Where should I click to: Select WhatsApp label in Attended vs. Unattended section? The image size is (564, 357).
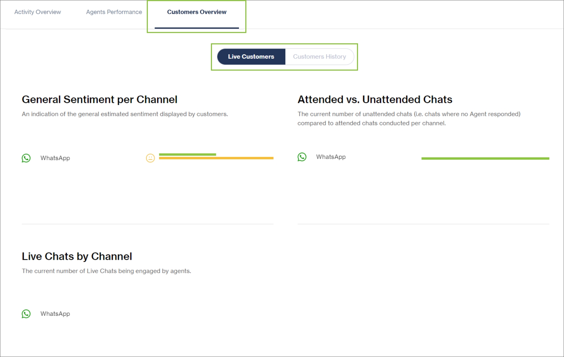(331, 157)
